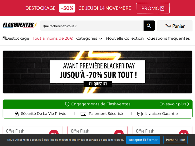This screenshot has height=146, width=195.
Task: Click the FlashVentes logo
Action: point(20,25)
